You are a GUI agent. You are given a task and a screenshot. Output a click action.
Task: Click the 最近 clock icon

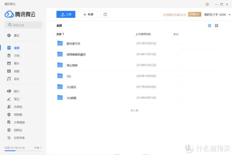pyautogui.click(x=9, y=35)
